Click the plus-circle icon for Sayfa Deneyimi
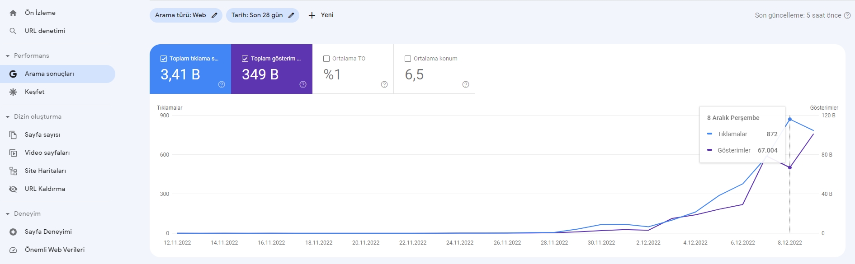The height and width of the screenshot is (264, 855). click(13, 232)
